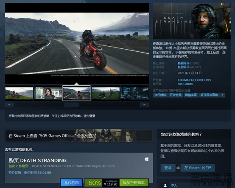
Task: Click the 礼包信息 button
Action: (72, 182)
